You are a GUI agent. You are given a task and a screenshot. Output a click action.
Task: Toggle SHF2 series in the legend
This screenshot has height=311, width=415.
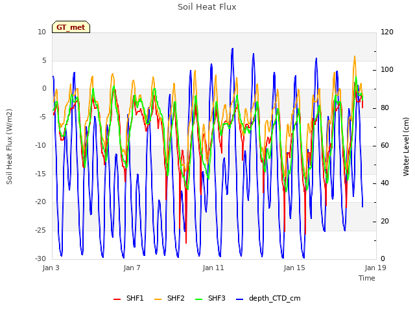(x=169, y=298)
